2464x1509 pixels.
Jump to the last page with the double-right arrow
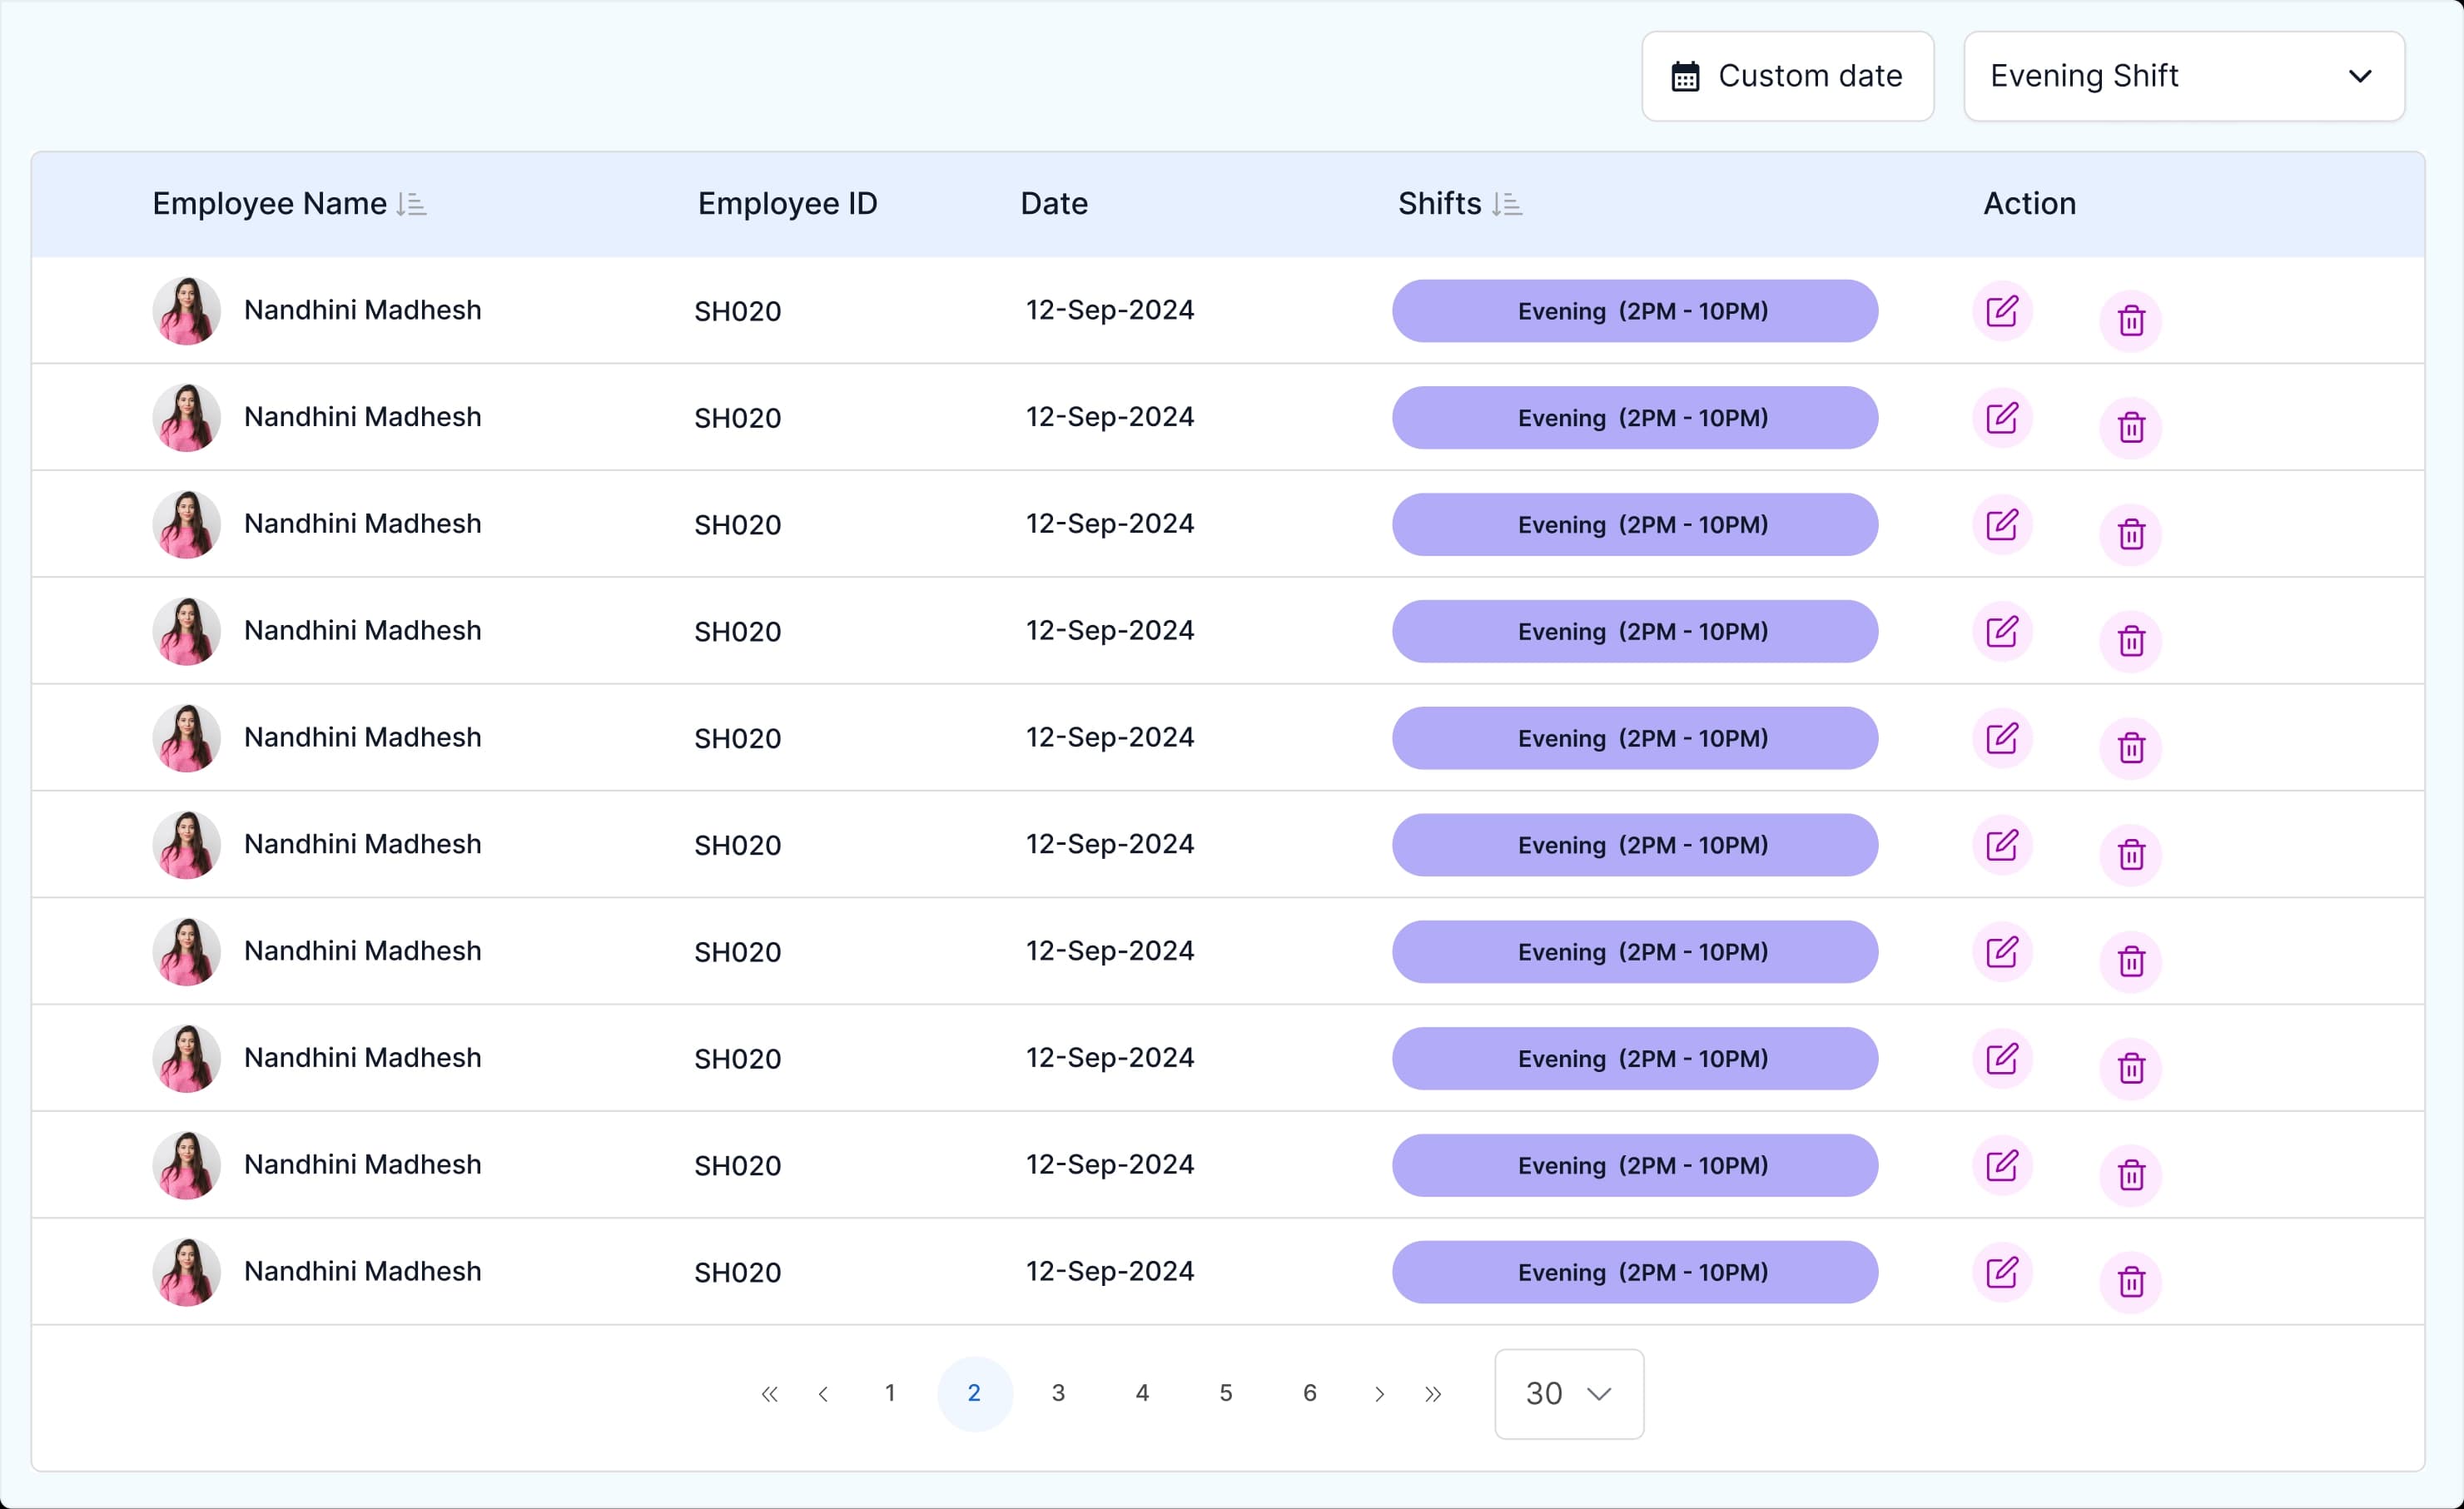pyautogui.click(x=1433, y=1394)
